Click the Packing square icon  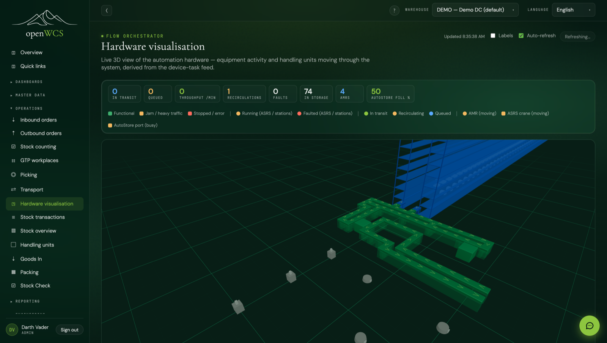(13, 272)
